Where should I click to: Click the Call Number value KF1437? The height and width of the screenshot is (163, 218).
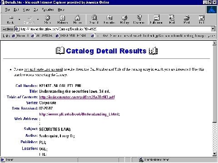coord(60,86)
